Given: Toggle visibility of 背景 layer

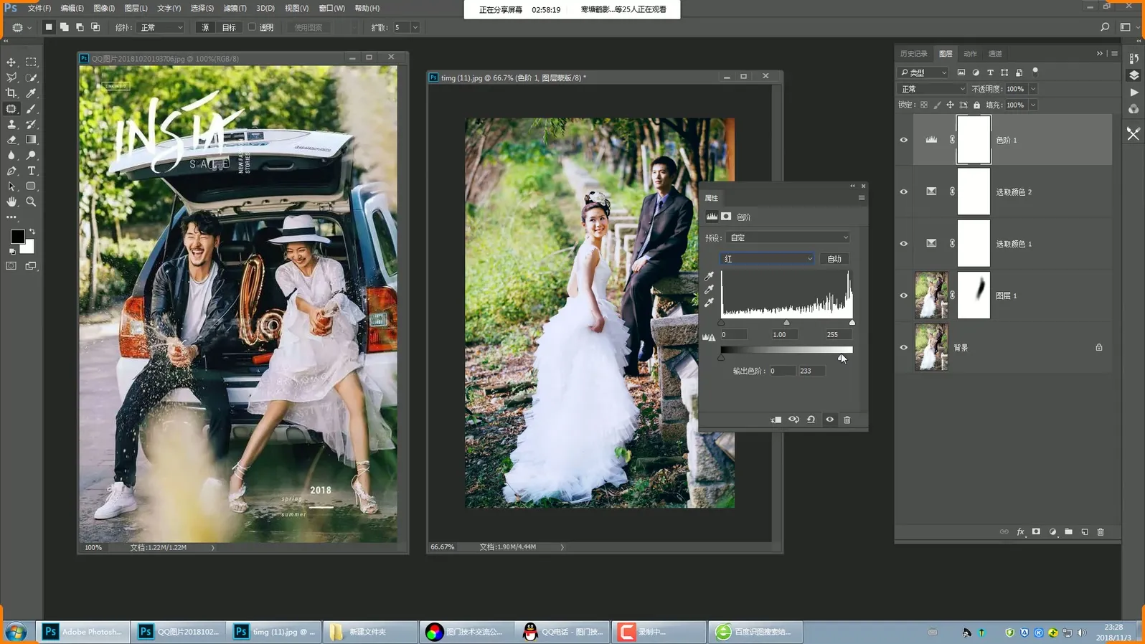Looking at the screenshot, I should click(904, 348).
